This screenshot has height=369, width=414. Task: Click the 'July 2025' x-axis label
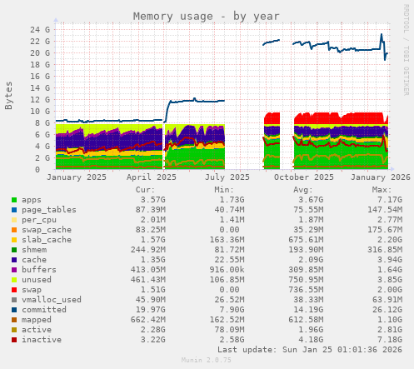coord(227,177)
